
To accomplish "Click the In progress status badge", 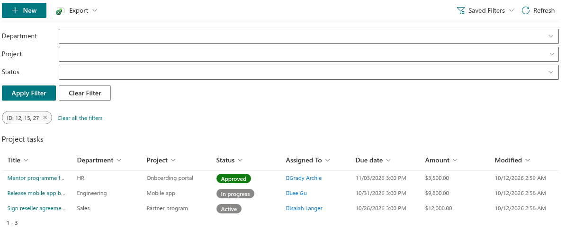I will 235,194.
